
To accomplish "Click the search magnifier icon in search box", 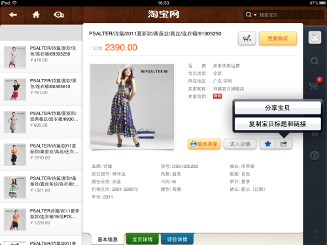I will click(x=249, y=14).
